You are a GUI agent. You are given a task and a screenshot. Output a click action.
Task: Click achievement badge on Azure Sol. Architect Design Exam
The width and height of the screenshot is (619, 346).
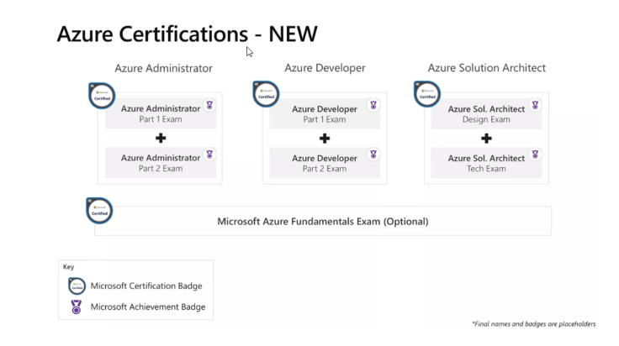[535, 106]
